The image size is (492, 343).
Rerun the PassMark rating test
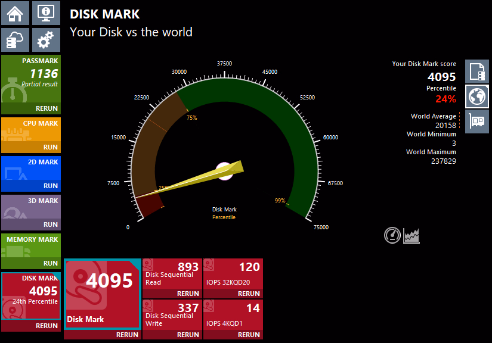click(x=47, y=108)
